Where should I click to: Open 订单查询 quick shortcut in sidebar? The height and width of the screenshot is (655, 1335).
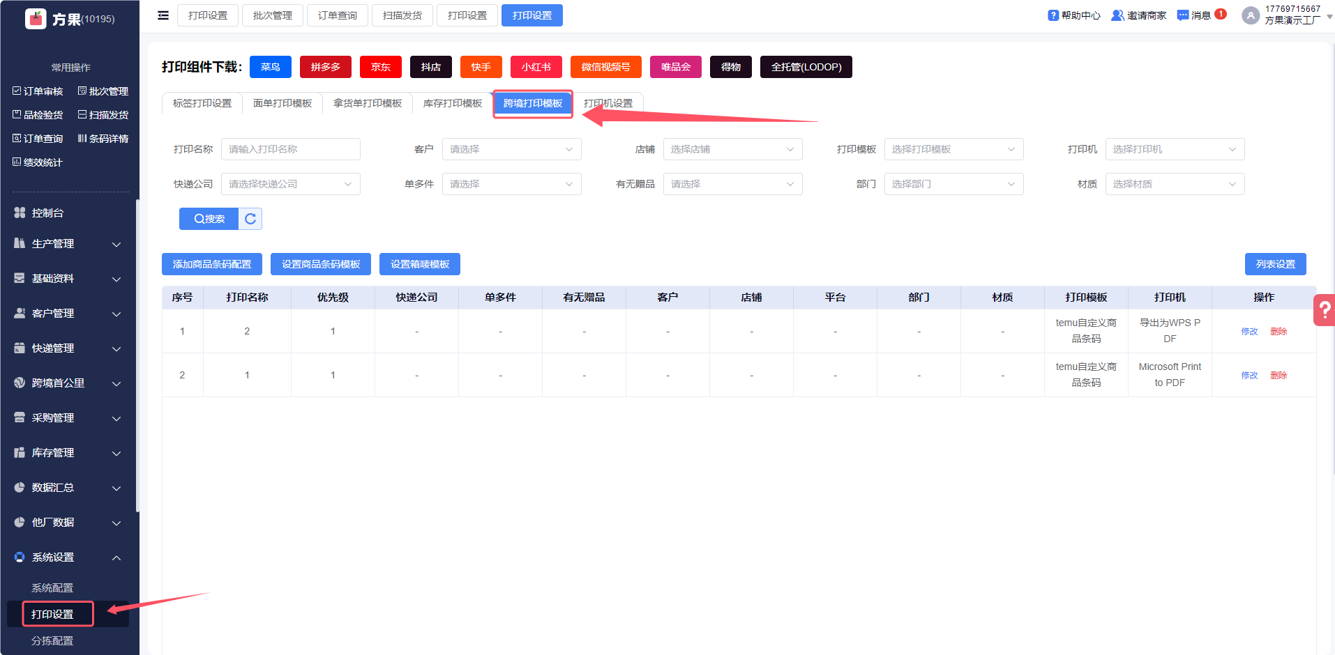pyautogui.click(x=38, y=139)
